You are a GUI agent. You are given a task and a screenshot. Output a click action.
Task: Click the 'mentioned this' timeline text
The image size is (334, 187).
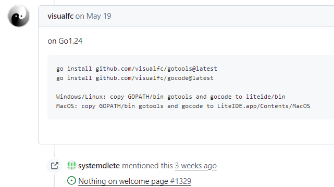[x=147, y=166]
